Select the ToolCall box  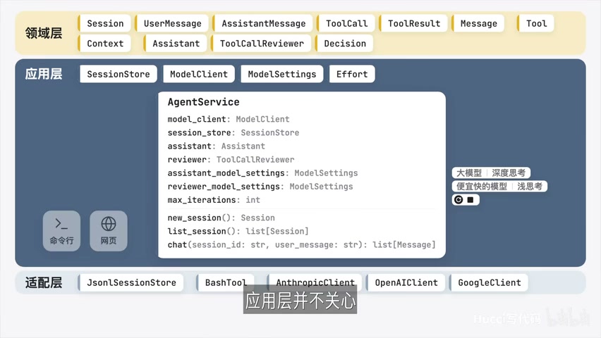click(x=346, y=23)
